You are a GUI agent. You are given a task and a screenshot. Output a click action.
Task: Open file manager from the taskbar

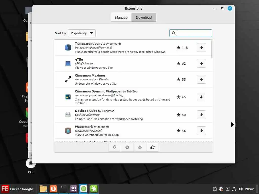(x=43, y=189)
